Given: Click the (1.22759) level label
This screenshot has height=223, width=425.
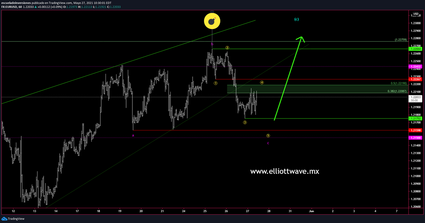Looking at the screenshot, I should pyautogui.click(x=401, y=40).
